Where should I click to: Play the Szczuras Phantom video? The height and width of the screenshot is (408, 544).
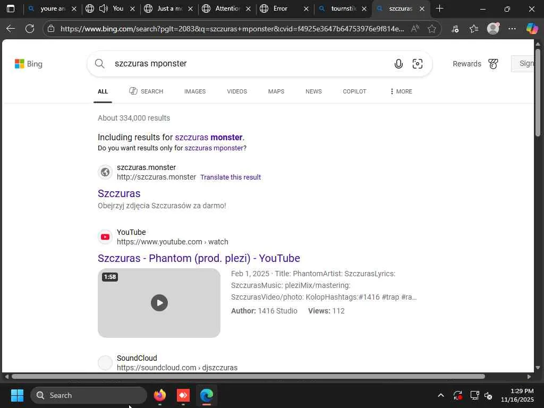pos(159,303)
